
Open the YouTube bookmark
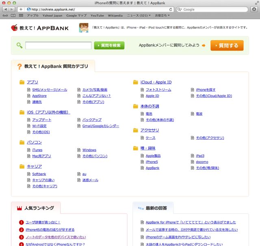[x=97, y=15]
